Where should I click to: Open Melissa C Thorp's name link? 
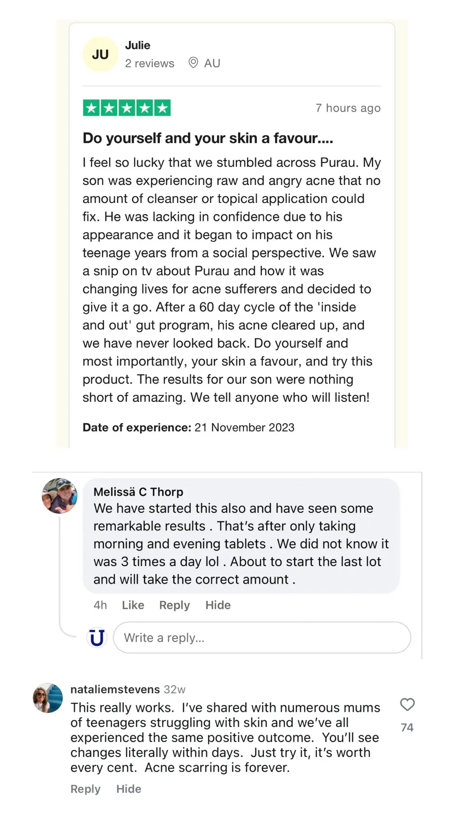click(x=138, y=492)
